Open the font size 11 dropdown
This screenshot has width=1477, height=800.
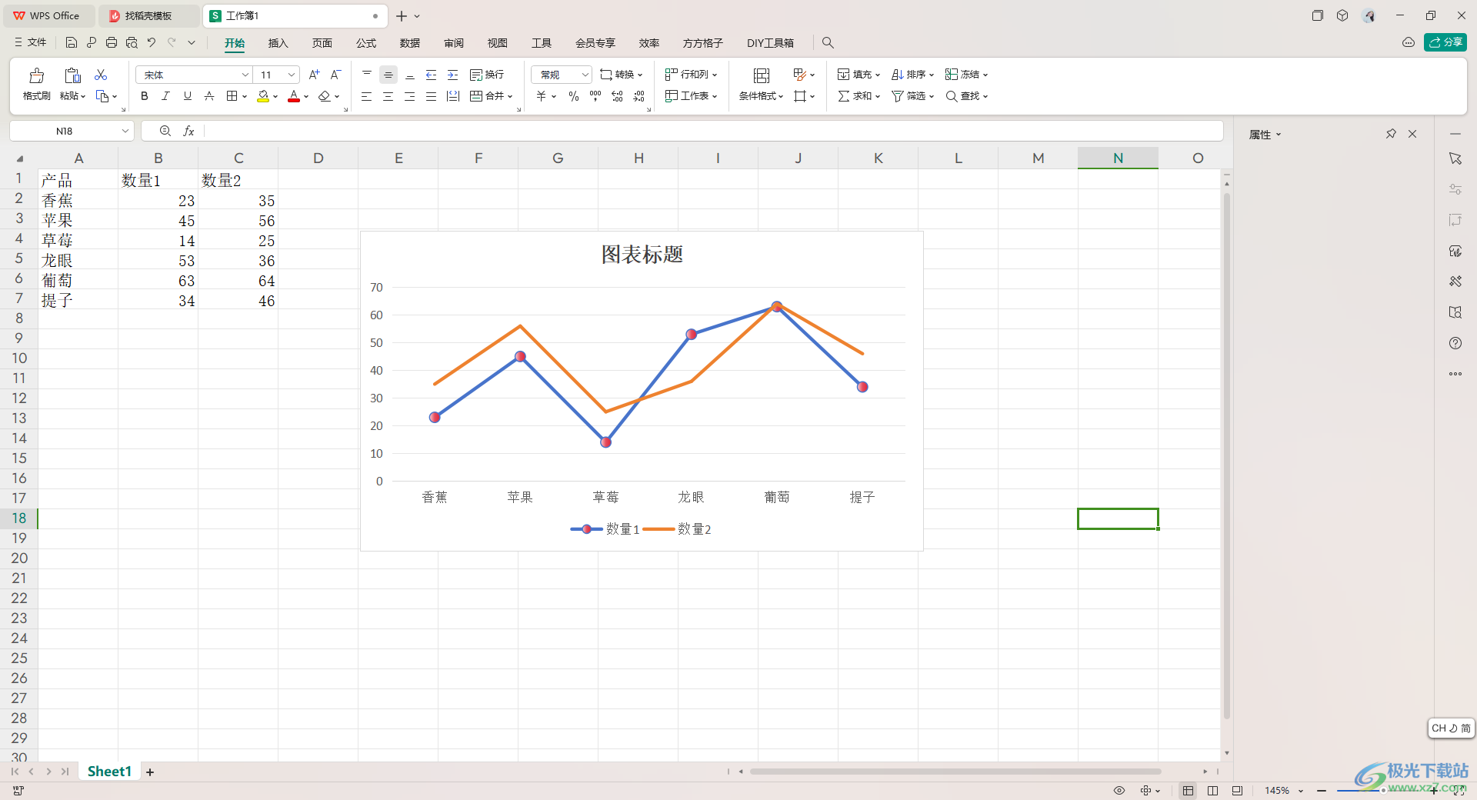point(292,75)
